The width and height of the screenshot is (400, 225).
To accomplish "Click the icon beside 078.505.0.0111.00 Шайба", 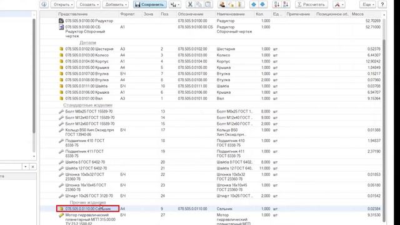I will tap(61, 86).
